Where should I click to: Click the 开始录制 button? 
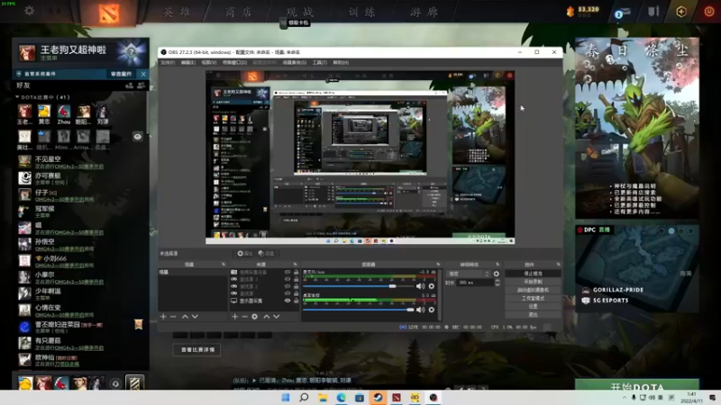tap(533, 282)
